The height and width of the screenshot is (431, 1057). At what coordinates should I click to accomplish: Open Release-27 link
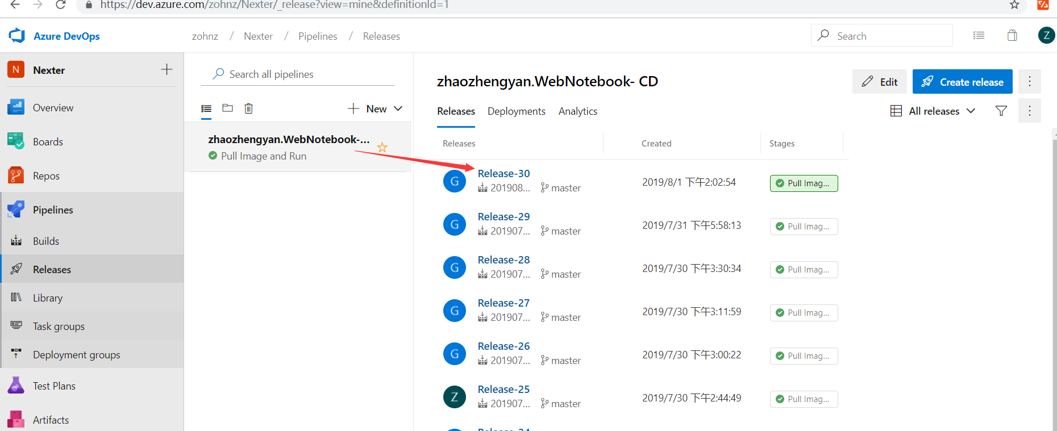click(503, 303)
